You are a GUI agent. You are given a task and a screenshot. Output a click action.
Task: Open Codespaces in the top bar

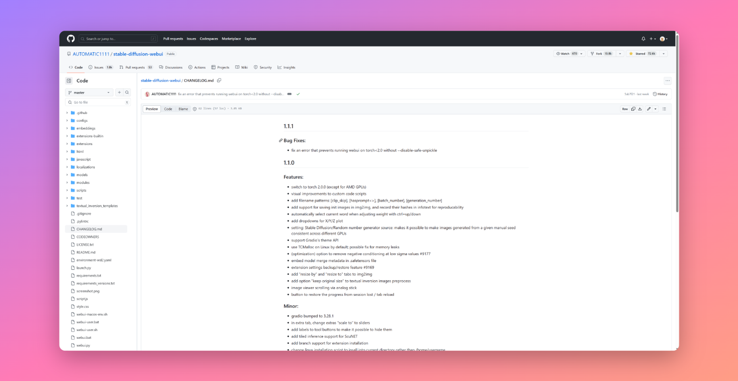209,39
